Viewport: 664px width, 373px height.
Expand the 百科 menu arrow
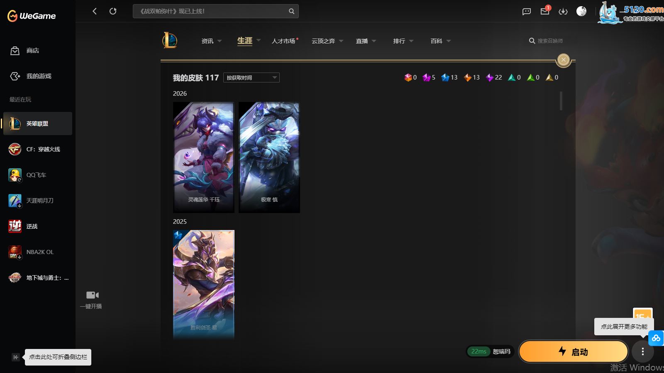[x=449, y=41]
